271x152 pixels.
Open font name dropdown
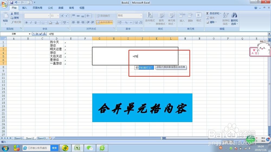coord(49,16)
